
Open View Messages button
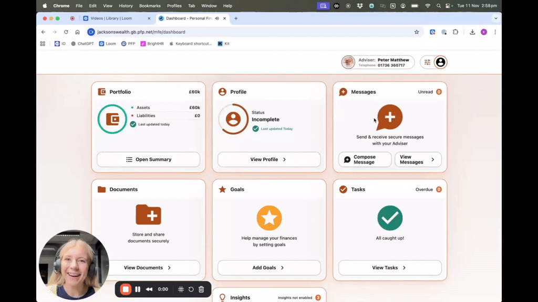[418, 159]
